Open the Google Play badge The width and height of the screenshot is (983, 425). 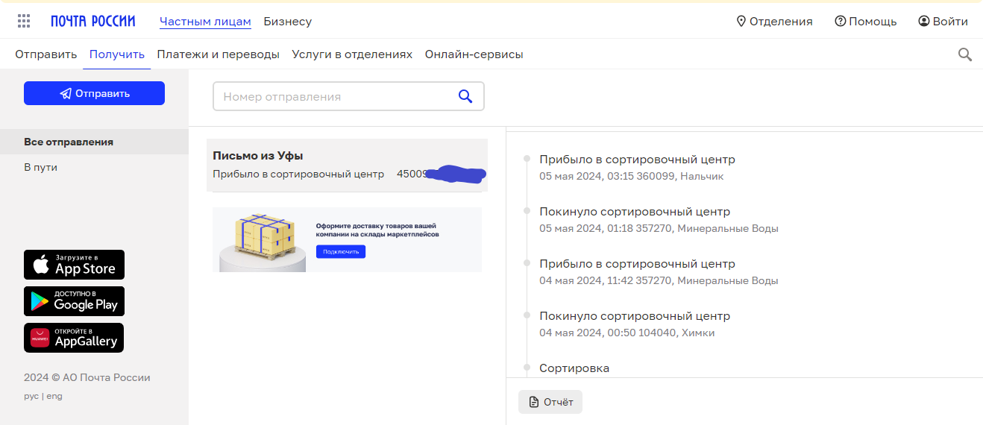74,301
